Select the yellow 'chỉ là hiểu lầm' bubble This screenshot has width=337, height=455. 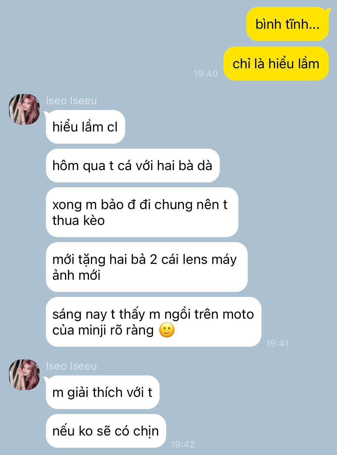[276, 64]
